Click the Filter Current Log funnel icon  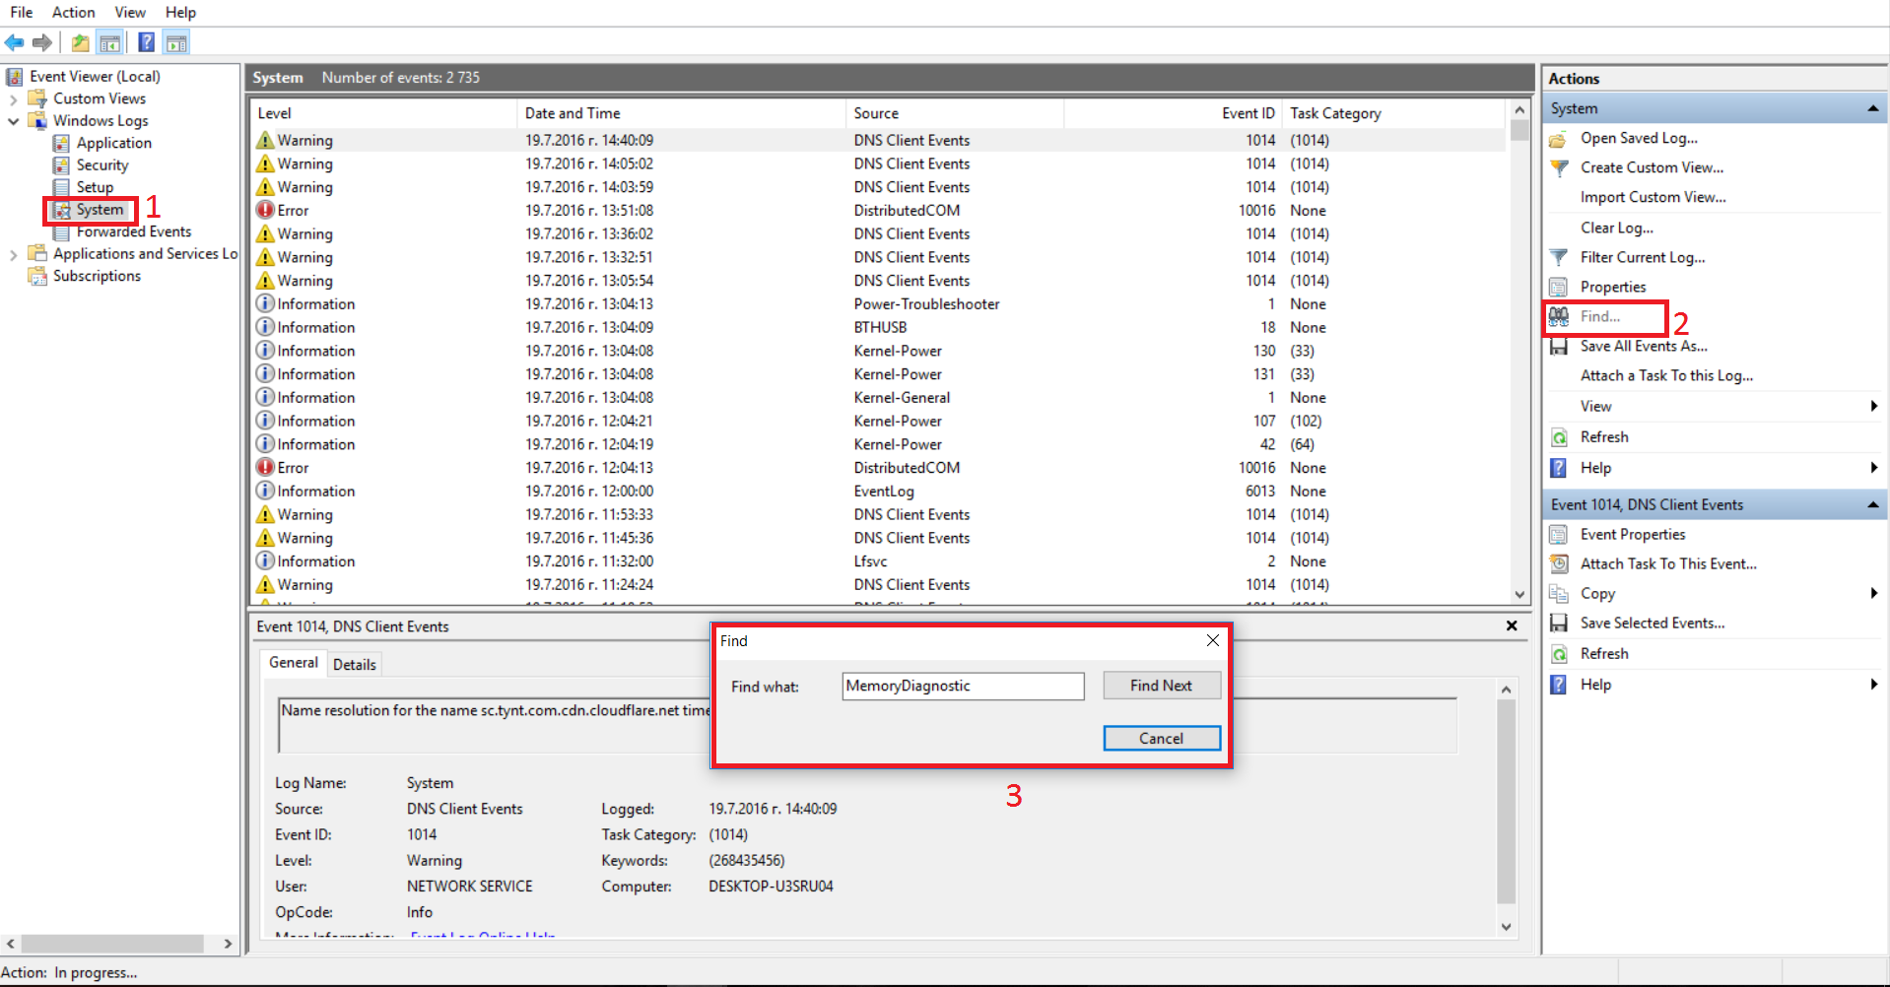[x=1558, y=257]
